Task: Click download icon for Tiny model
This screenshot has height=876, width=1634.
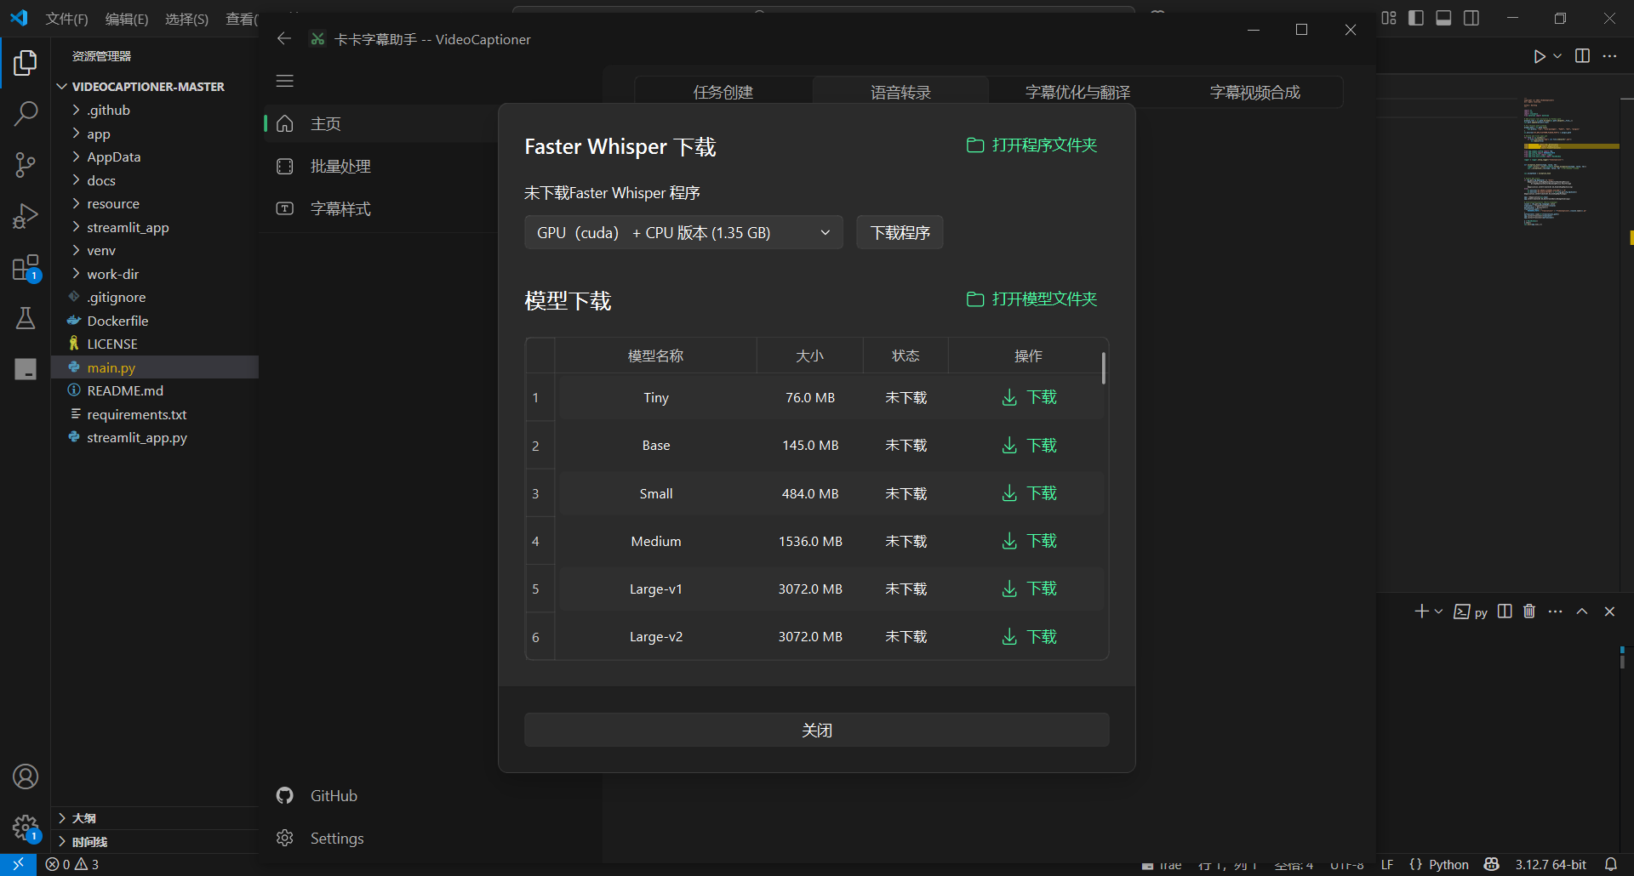Action: point(1009,398)
